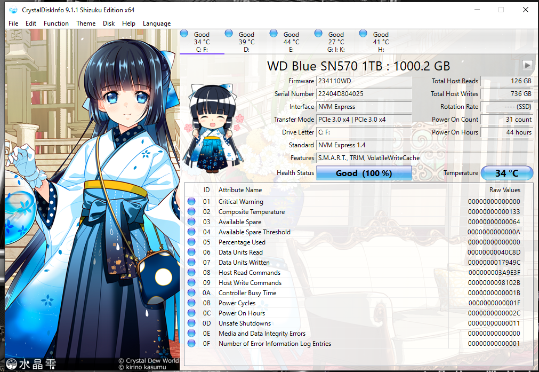Viewport: 539px width, 372px height.
Task: Click raw value 000000098102B
Action: pos(494,283)
